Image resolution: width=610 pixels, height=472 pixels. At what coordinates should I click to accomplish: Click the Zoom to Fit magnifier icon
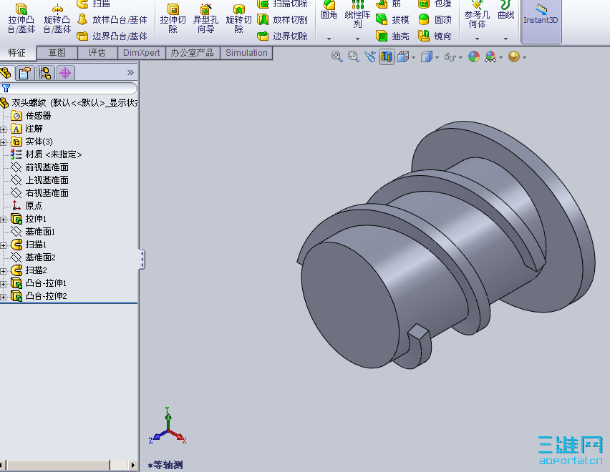coord(337,56)
